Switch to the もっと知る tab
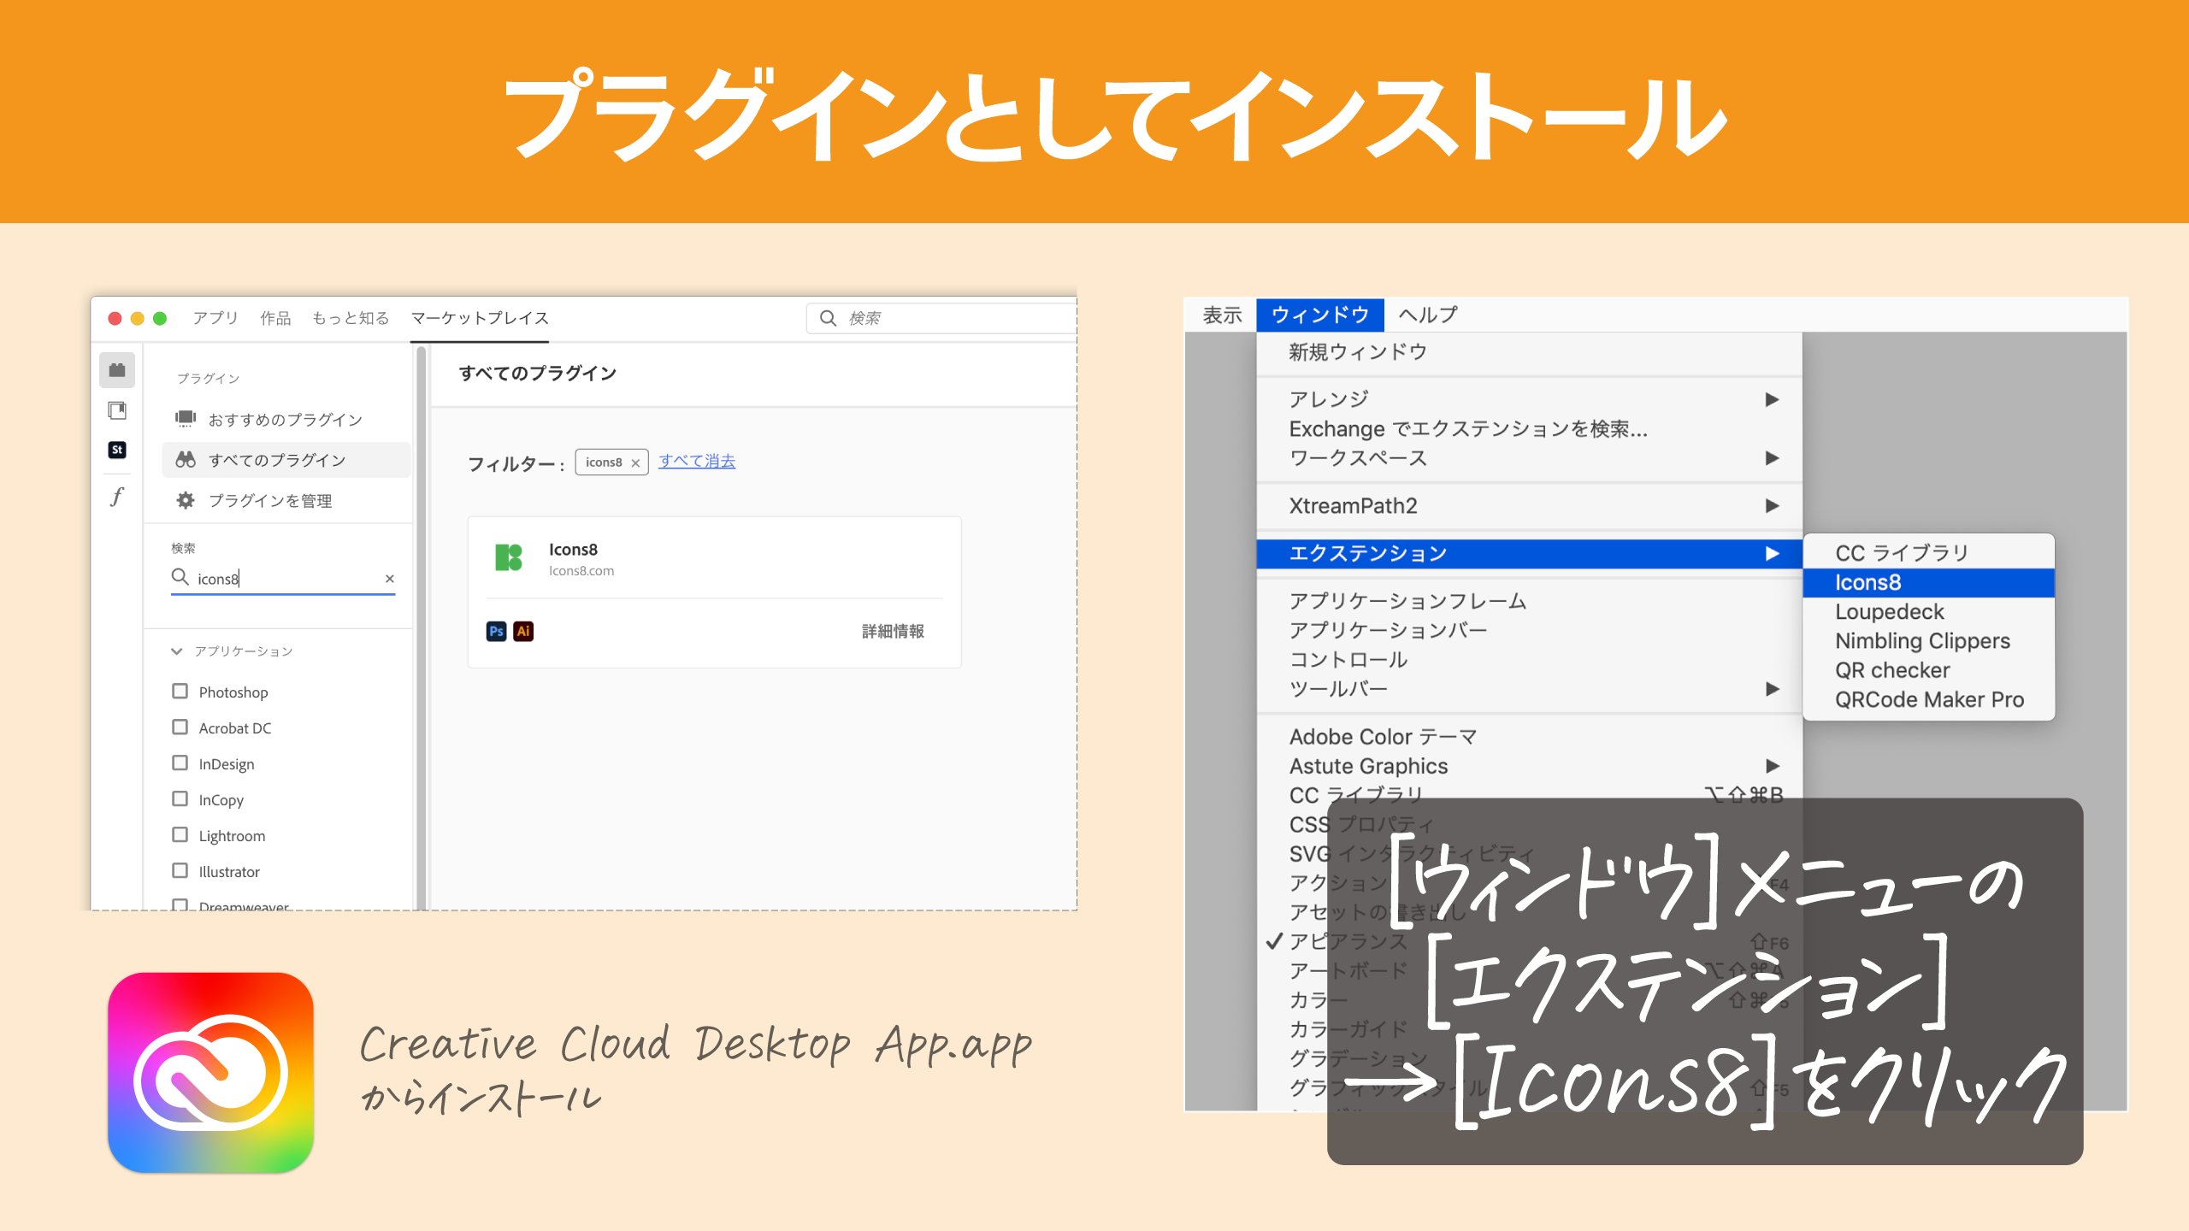This screenshot has height=1231, width=2189. (x=351, y=318)
